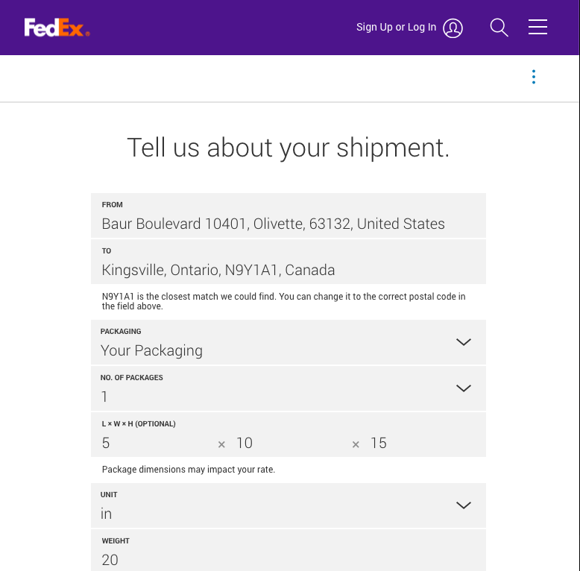
Task: Expand the Packaging dropdown chevron
Action: point(463,342)
